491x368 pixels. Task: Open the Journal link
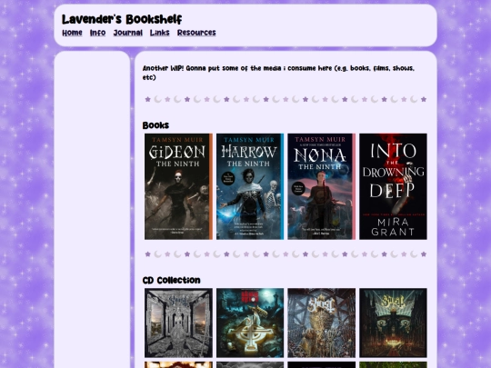128,33
